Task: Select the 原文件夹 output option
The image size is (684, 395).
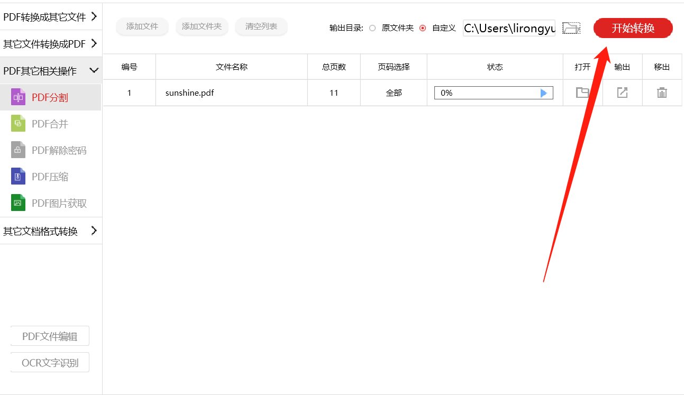Action: tap(372, 28)
